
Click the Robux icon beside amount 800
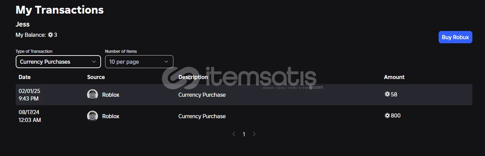coord(387,115)
